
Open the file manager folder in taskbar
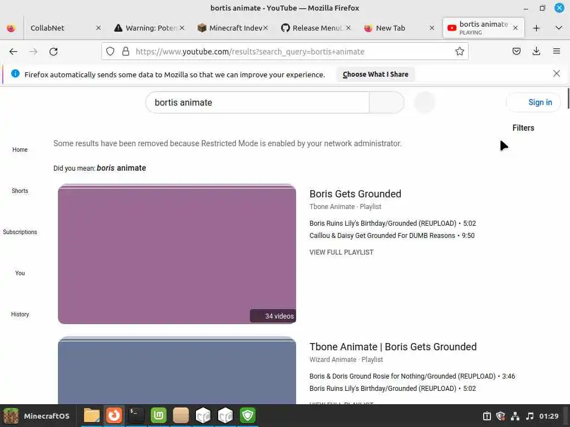[92, 415]
